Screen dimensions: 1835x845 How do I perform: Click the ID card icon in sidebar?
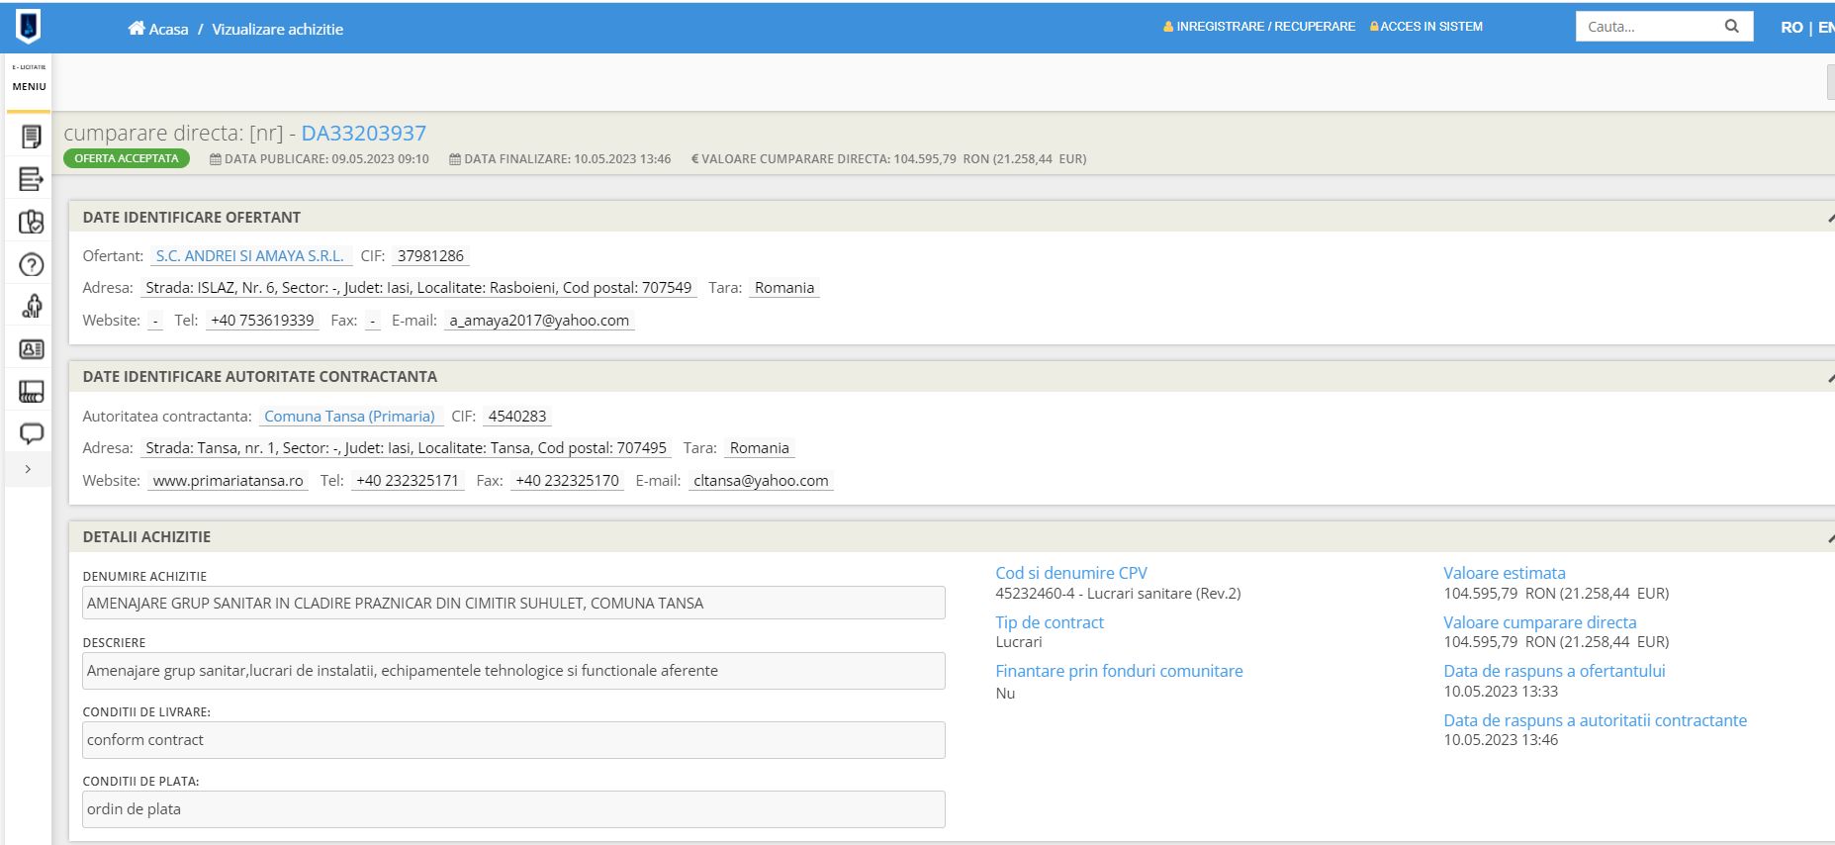[32, 349]
